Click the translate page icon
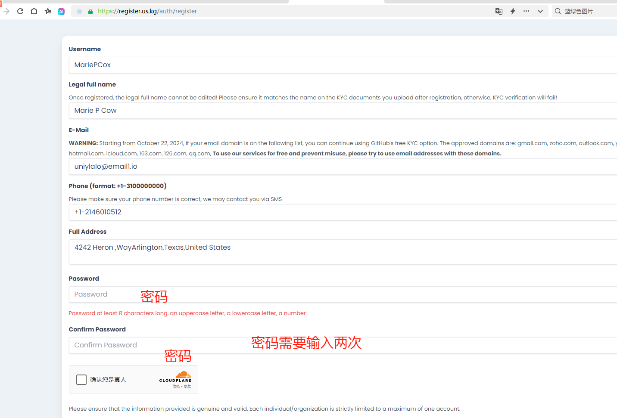Screen dimensions: 617x418 coord(499,11)
